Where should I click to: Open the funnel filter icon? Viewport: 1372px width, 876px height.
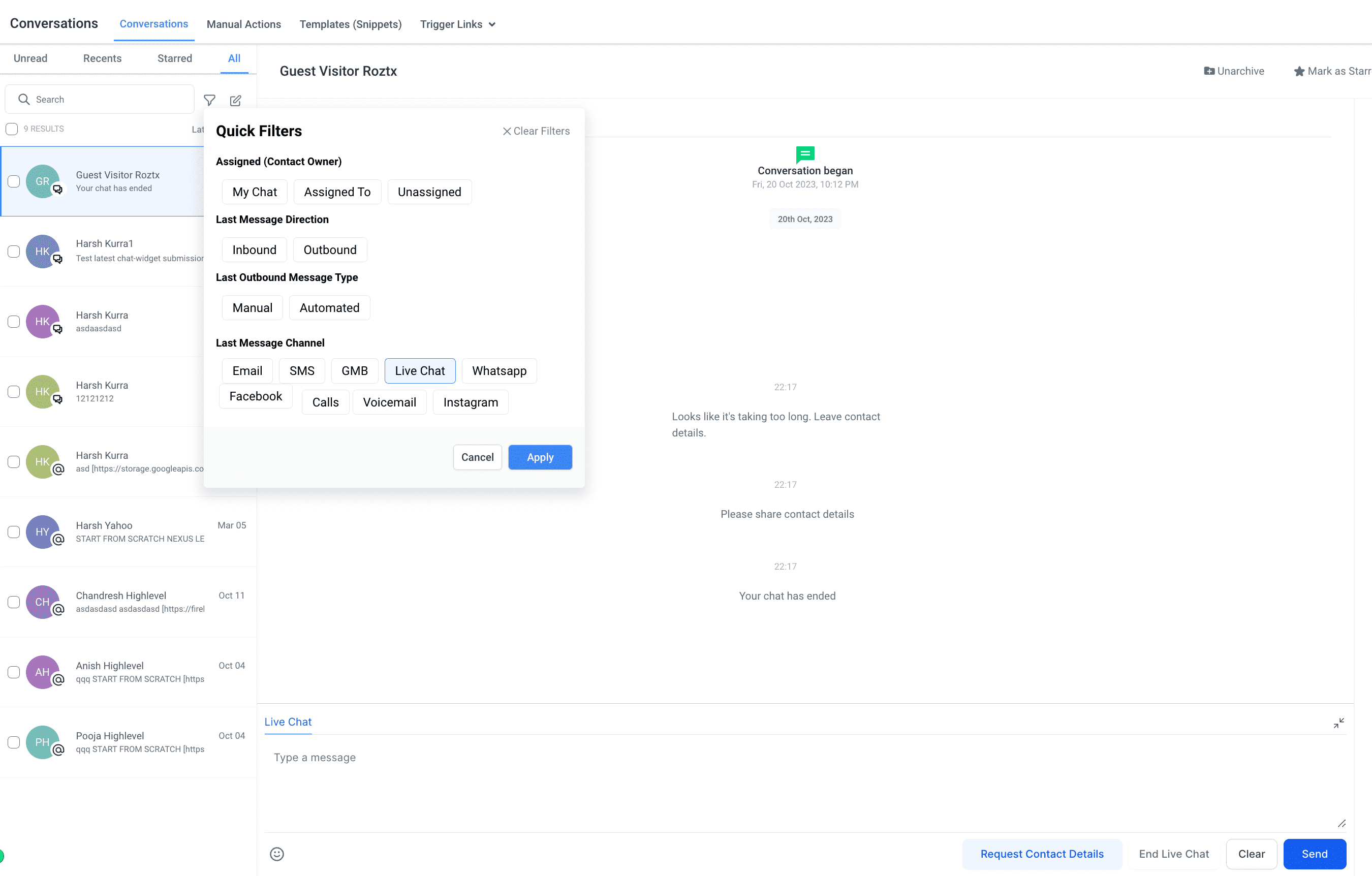point(209,100)
